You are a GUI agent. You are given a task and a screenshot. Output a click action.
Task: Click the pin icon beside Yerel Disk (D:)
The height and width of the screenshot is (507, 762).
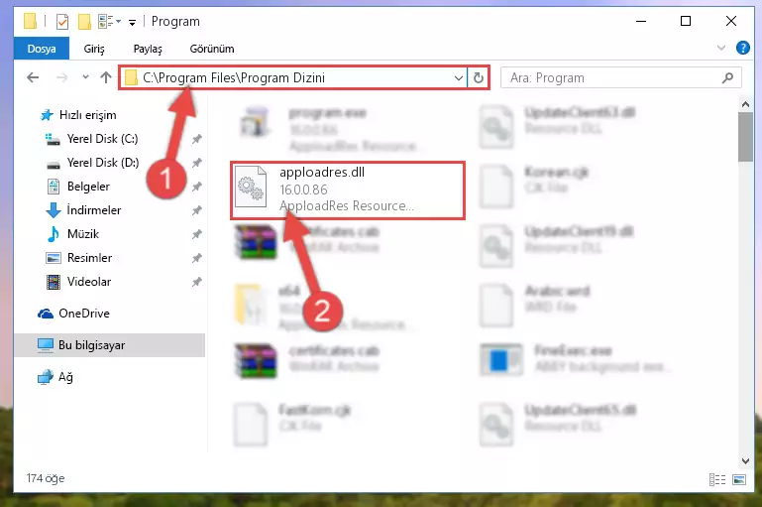196,163
